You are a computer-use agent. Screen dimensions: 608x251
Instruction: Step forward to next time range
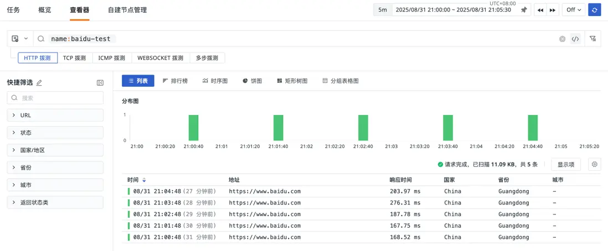552,10
